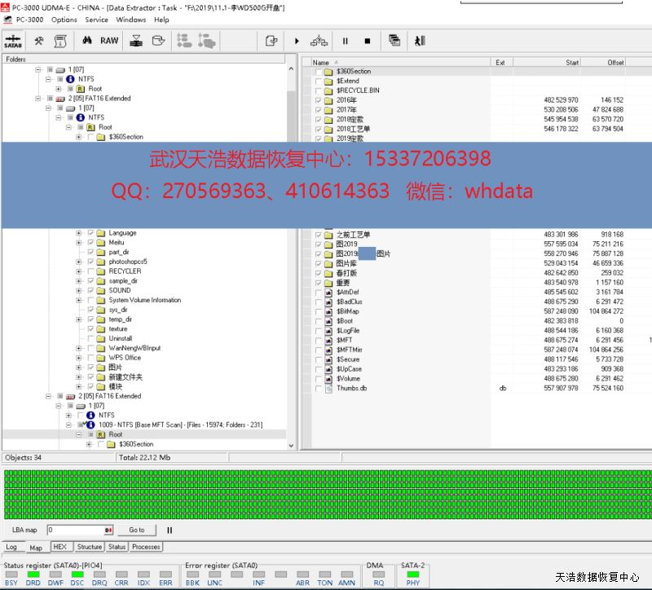Click the exit (running man) toolbar icon

(x=419, y=40)
